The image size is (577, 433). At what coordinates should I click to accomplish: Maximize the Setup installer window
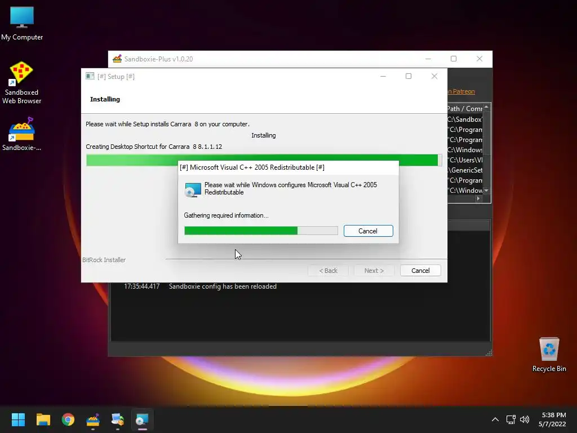(x=409, y=76)
